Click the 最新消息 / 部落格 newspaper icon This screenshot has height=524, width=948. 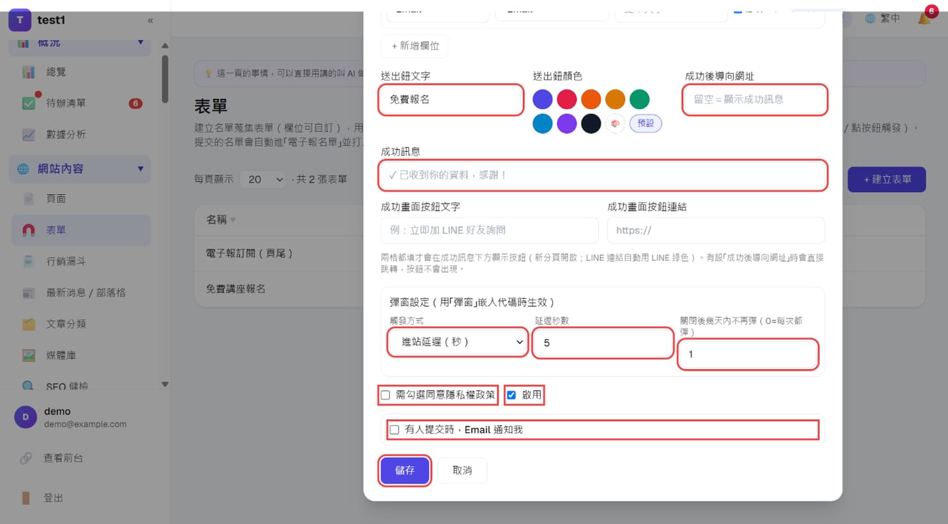click(29, 292)
